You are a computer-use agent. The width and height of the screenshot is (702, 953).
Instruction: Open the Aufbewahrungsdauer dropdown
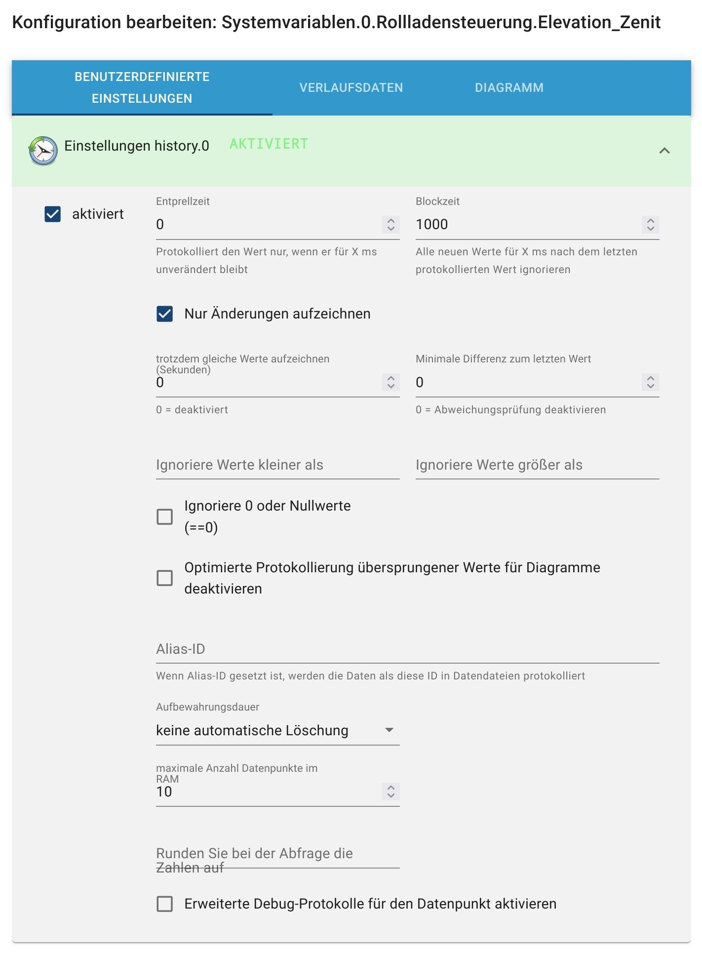tap(277, 731)
